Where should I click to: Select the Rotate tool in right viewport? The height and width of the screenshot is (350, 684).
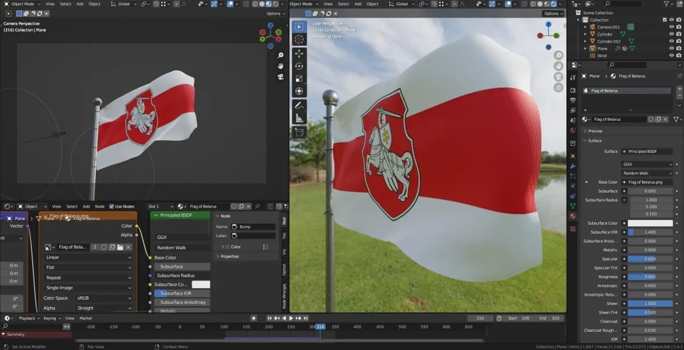pos(299,66)
